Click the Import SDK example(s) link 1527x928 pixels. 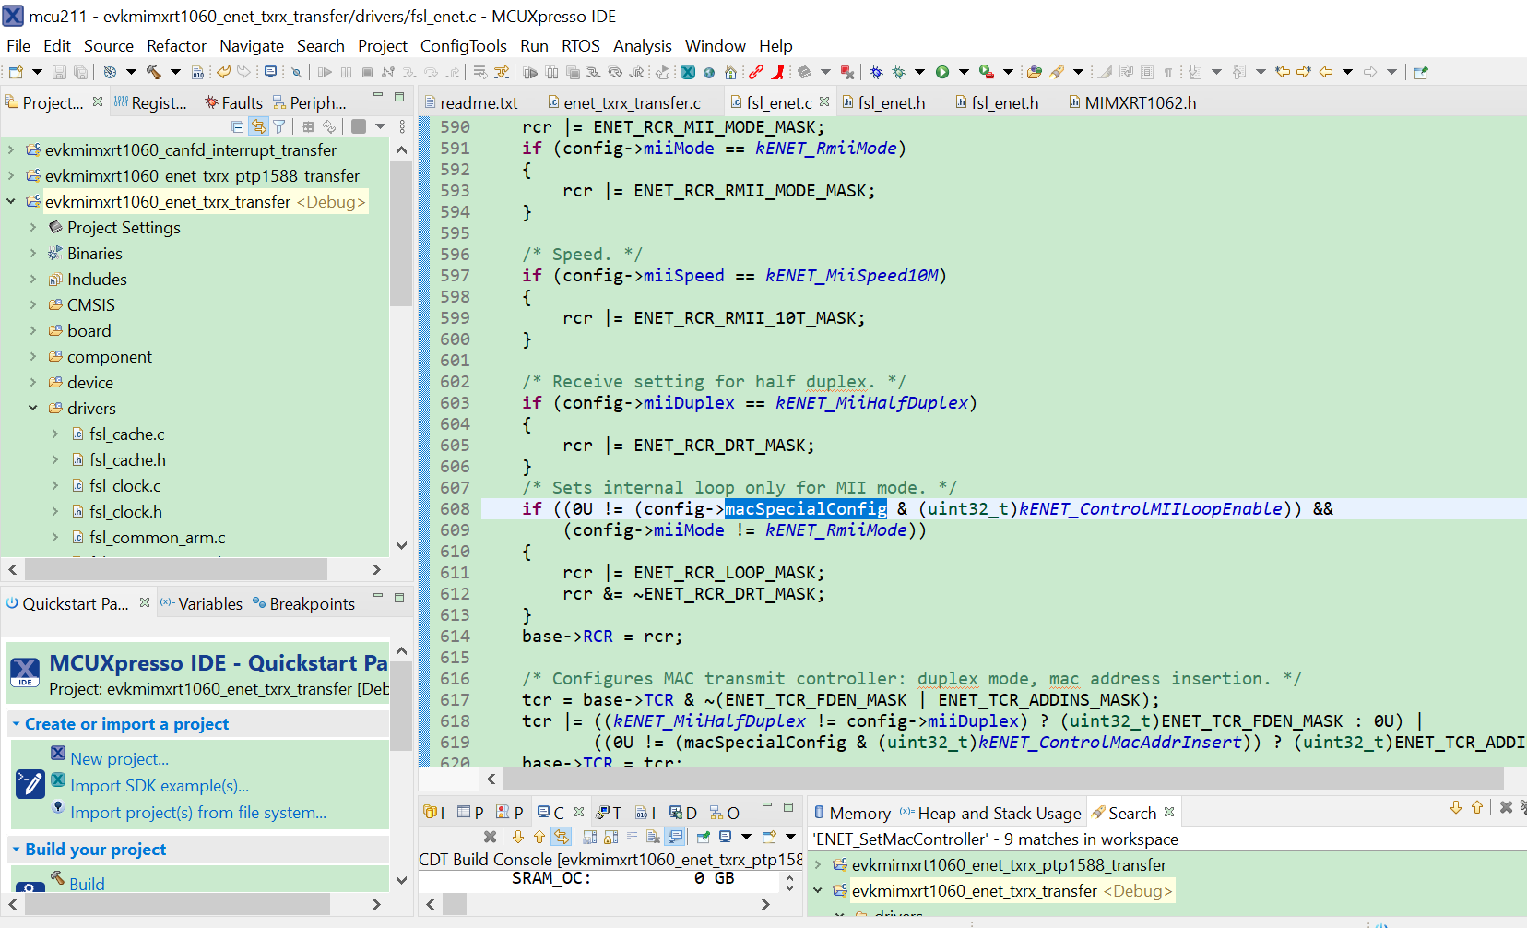(x=160, y=785)
